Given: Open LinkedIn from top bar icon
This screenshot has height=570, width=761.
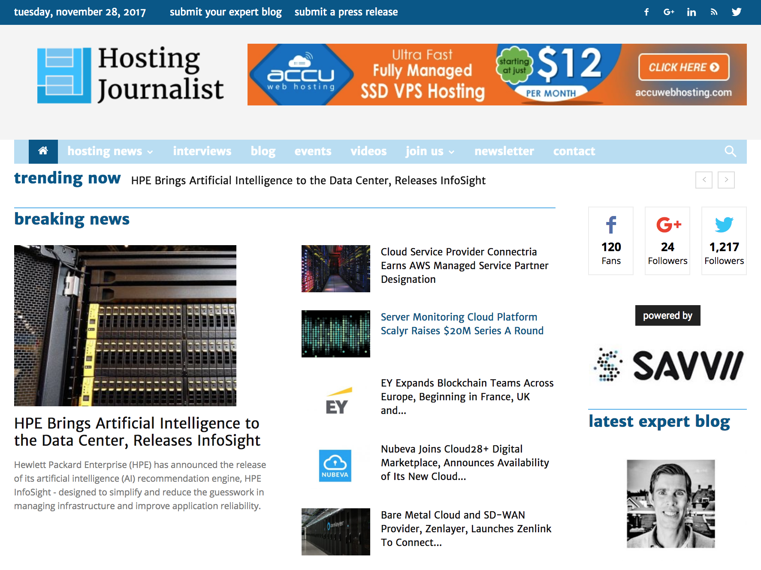Looking at the screenshot, I should (x=692, y=12).
